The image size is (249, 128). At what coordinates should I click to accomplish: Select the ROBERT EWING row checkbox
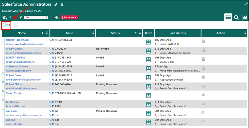[x=3, y=60]
